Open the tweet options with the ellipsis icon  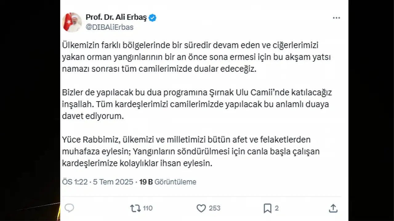[x=336, y=18]
